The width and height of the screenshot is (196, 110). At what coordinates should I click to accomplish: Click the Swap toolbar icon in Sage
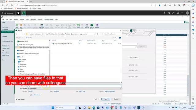78,26
